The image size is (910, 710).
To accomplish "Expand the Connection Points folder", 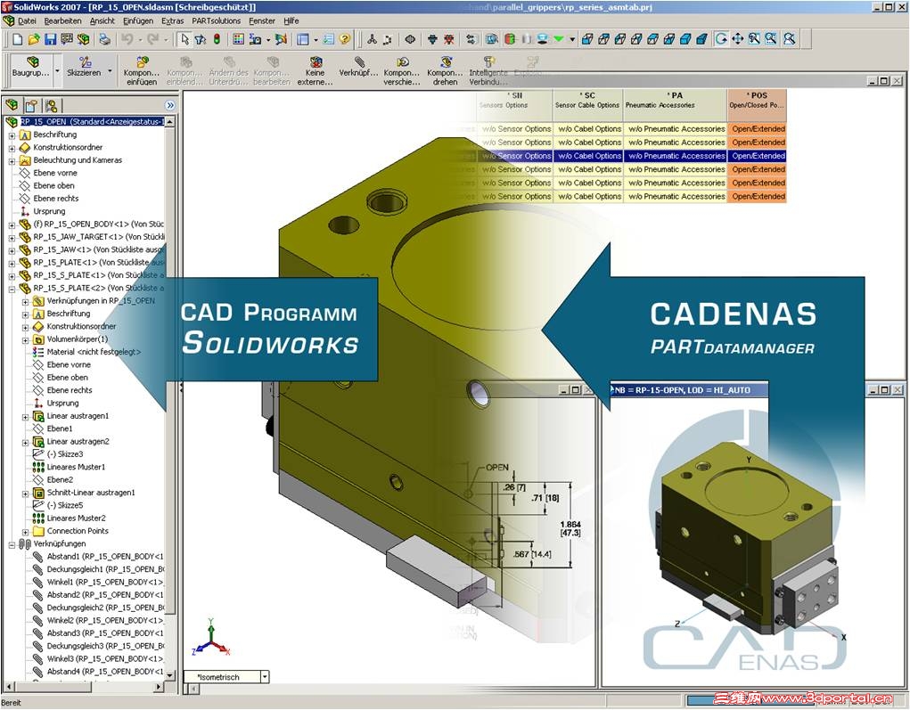I will [25, 532].
